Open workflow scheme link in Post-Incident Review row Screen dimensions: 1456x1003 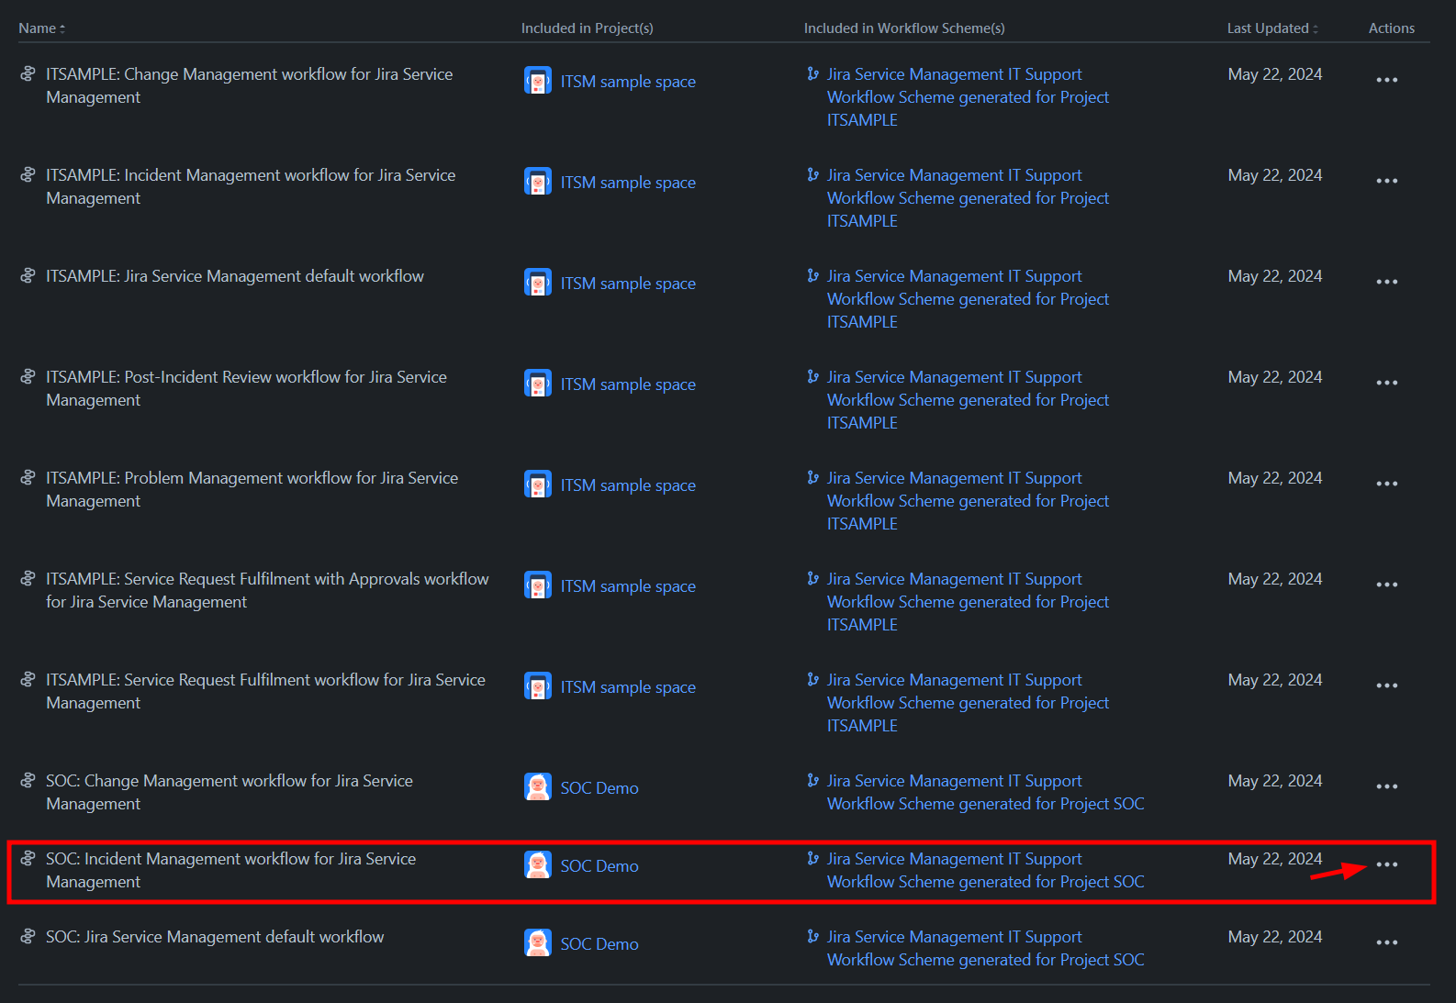tap(968, 400)
